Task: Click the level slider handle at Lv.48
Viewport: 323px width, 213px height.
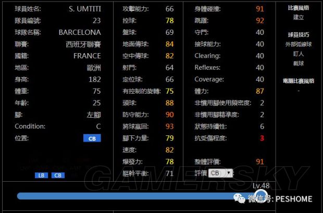Action: click(x=261, y=196)
